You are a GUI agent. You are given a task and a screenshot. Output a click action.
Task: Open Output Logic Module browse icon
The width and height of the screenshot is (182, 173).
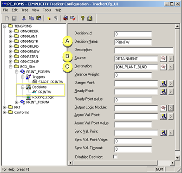(x=163, y=108)
